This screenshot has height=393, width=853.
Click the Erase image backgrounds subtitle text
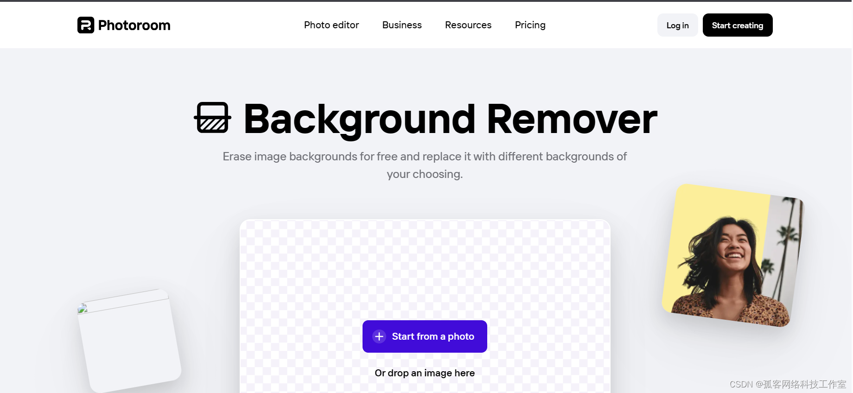(x=425, y=165)
